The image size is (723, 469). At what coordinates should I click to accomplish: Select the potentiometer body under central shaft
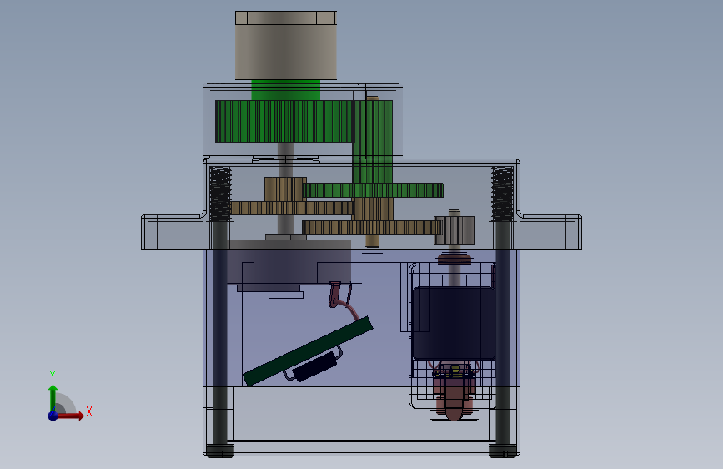(x=289, y=262)
